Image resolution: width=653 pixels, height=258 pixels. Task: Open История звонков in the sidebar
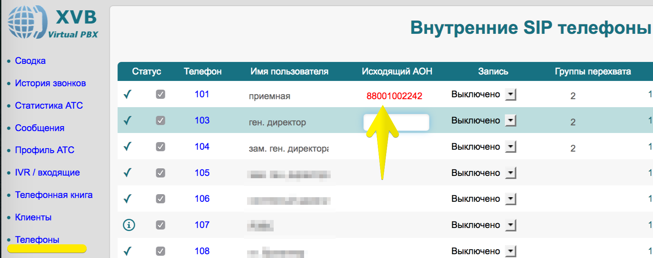(x=50, y=83)
